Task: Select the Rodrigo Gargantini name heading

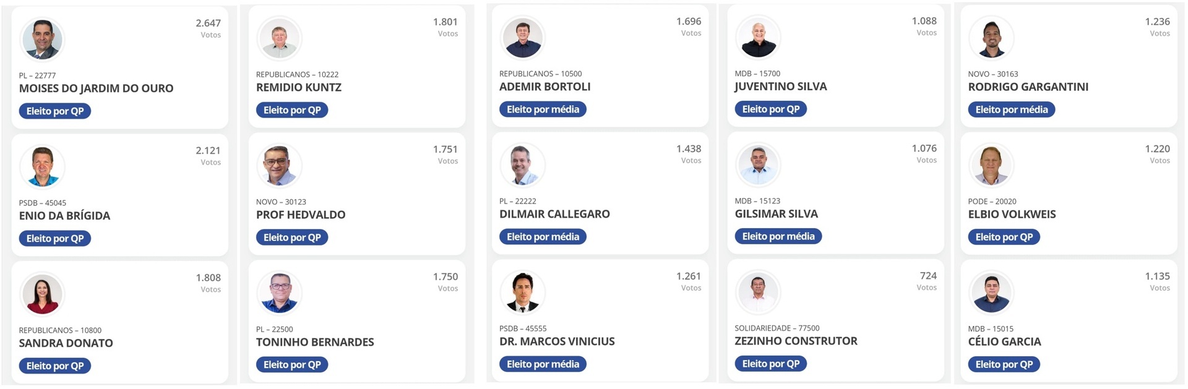Action: [x=1028, y=87]
